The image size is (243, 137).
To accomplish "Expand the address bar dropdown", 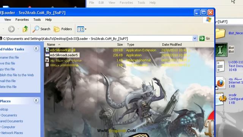I will click(195, 38).
